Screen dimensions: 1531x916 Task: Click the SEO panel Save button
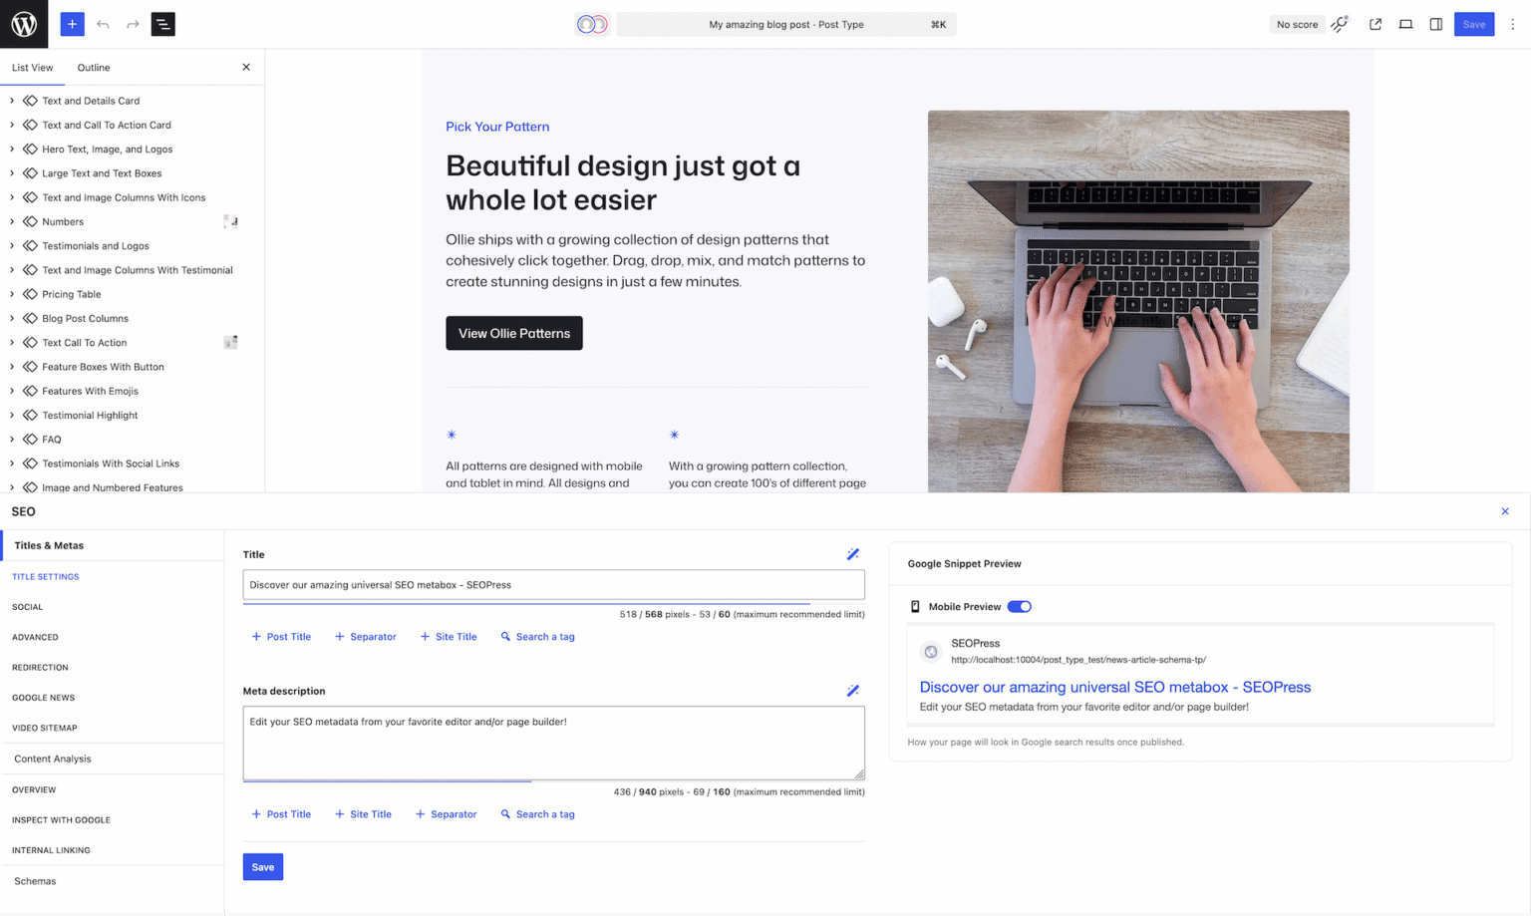[x=263, y=867]
